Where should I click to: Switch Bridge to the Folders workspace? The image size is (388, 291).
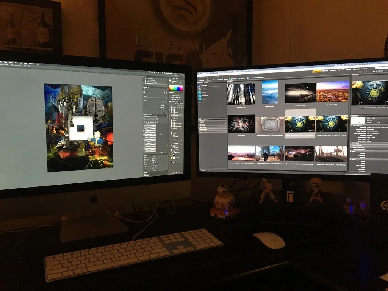(x=365, y=69)
